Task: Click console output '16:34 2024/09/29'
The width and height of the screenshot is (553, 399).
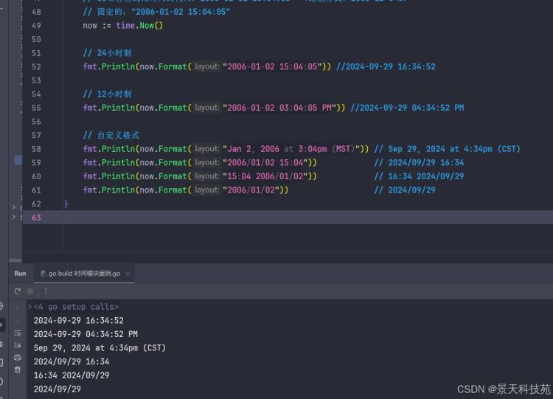Action: (72, 375)
